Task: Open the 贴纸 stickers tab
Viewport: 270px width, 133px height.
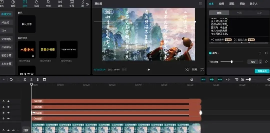Action: tap(36, 4)
